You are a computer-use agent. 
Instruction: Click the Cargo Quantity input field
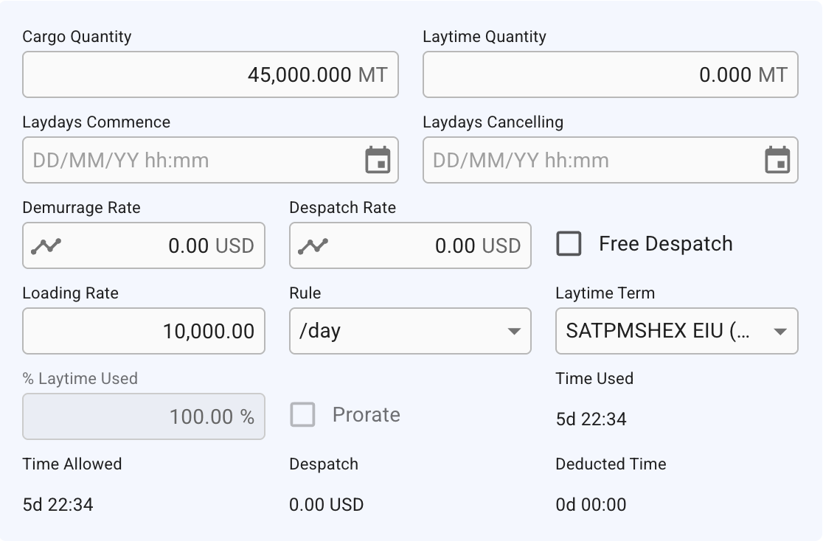[210, 74]
